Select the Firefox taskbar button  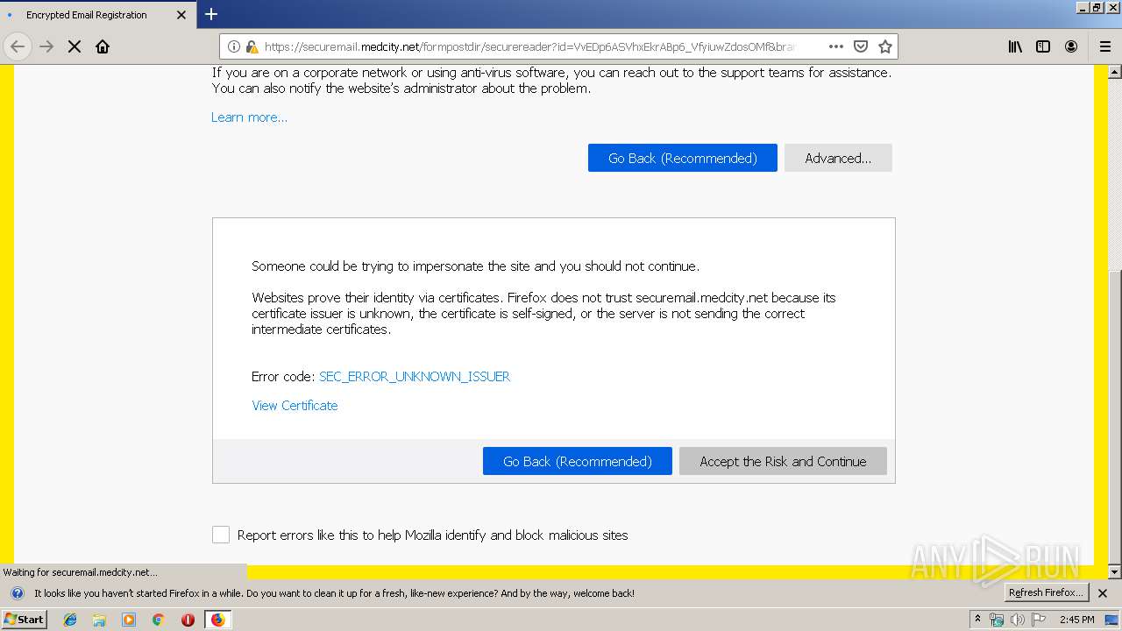tap(217, 620)
